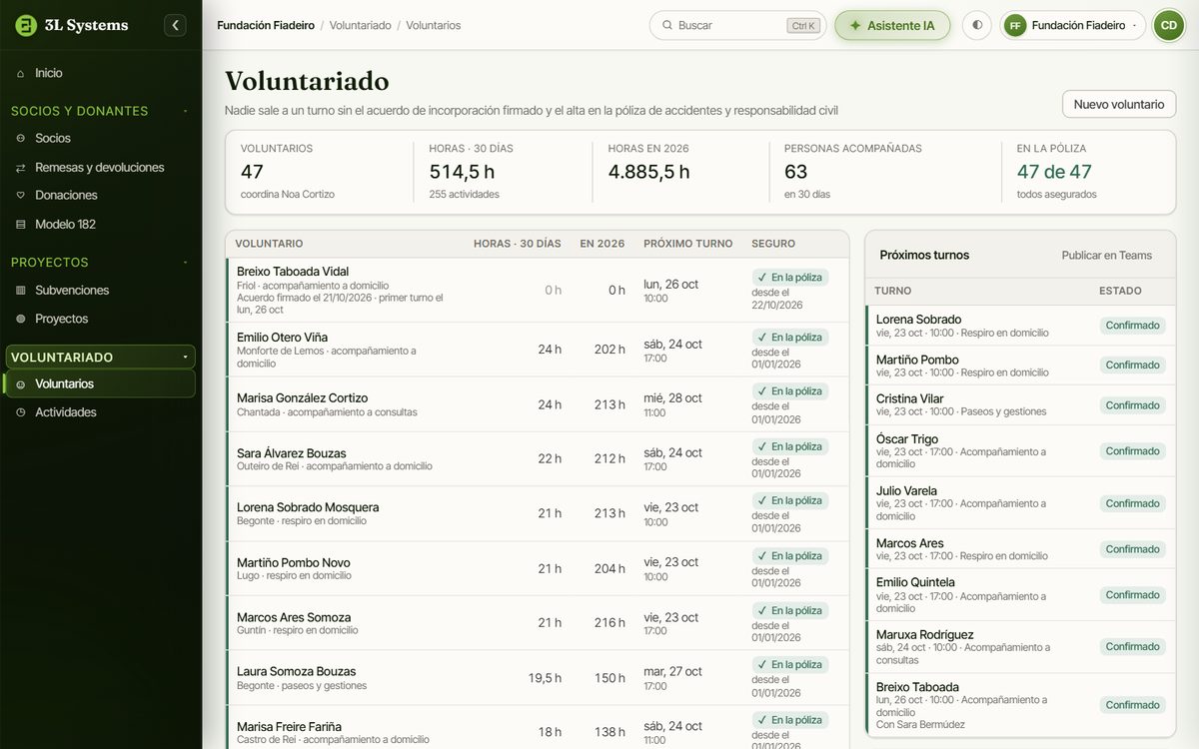Open Lorena Sobrado Mosquera's row
1199x749 pixels.
[538, 513]
